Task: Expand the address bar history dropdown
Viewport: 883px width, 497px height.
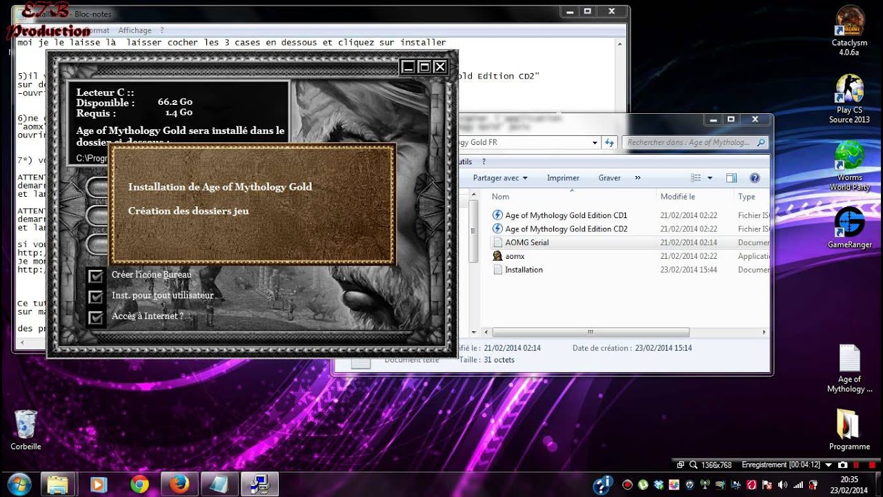Action: pyautogui.click(x=595, y=142)
